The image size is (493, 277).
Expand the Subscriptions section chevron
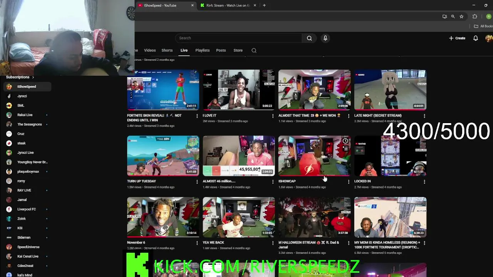tap(33, 77)
